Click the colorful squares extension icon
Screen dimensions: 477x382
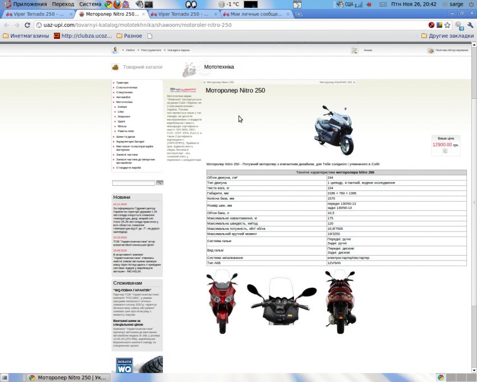click(439, 25)
